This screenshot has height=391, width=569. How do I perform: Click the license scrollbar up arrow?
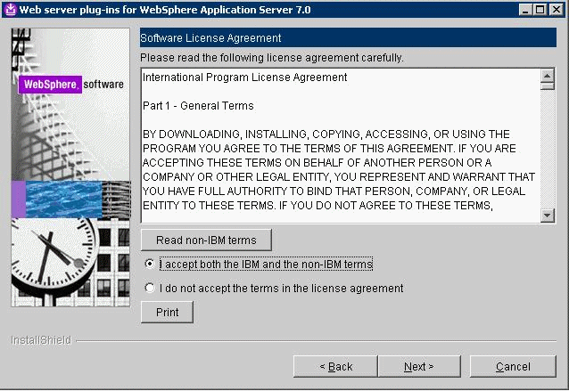[548, 76]
